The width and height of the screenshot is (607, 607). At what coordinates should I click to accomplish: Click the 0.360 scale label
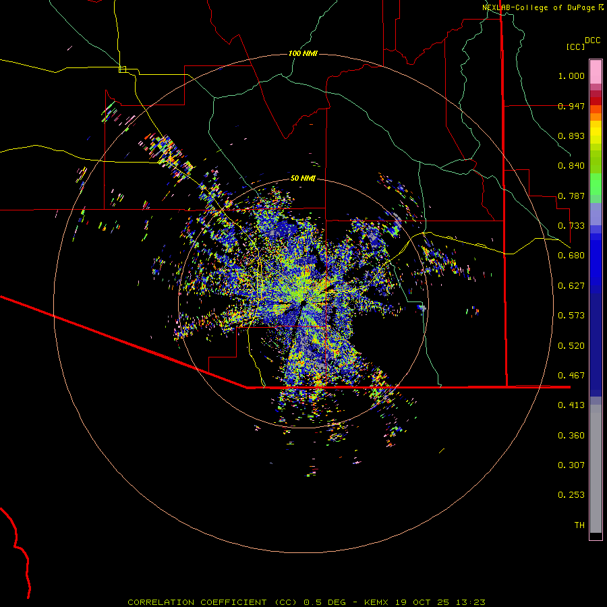(571, 436)
